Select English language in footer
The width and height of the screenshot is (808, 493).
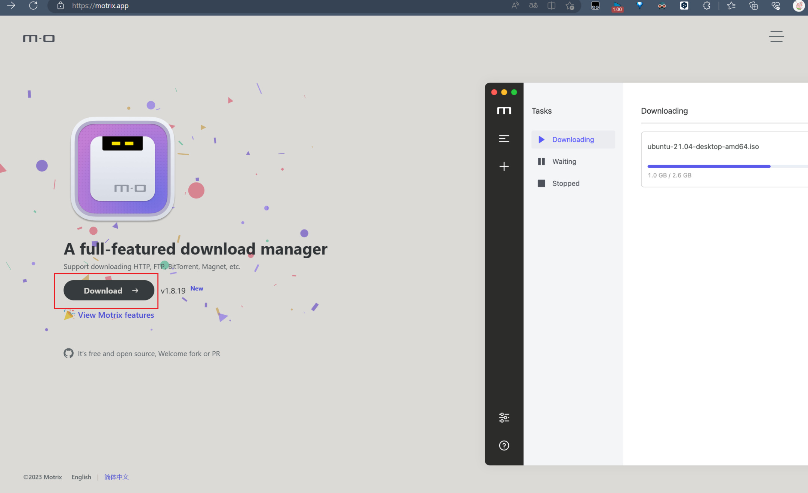(81, 477)
